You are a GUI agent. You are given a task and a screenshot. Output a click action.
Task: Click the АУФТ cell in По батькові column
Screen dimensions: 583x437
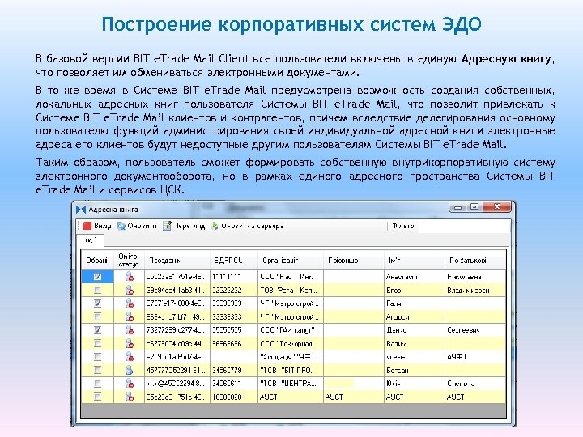click(x=475, y=357)
